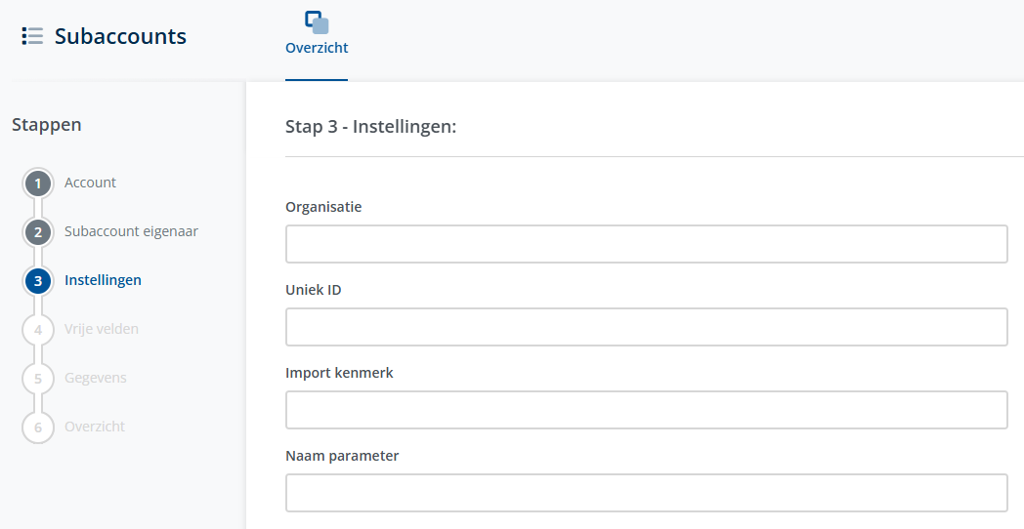The image size is (1024, 529).
Task: Select the step 2 circle marker
Action: click(x=37, y=232)
